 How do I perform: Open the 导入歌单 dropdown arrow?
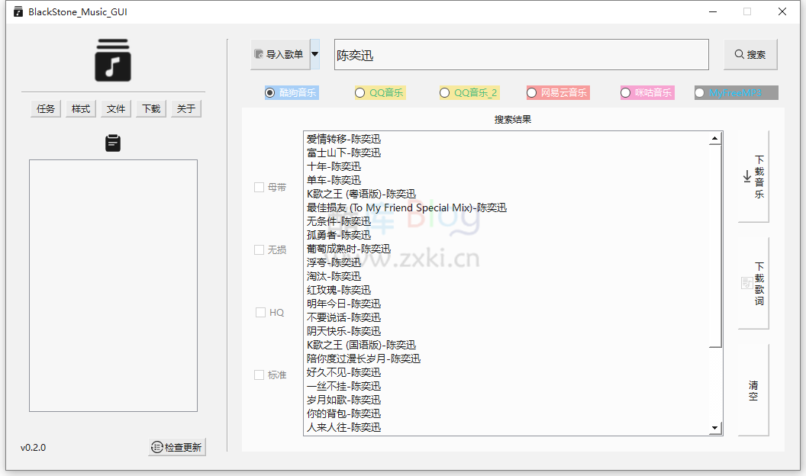tap(314, 53)
